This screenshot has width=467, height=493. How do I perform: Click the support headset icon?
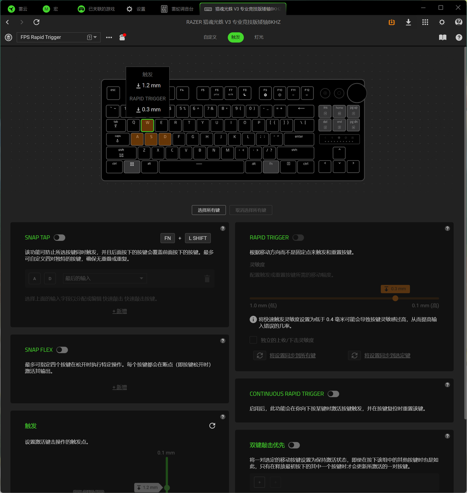pyautogui.click(x=458, y=22)
